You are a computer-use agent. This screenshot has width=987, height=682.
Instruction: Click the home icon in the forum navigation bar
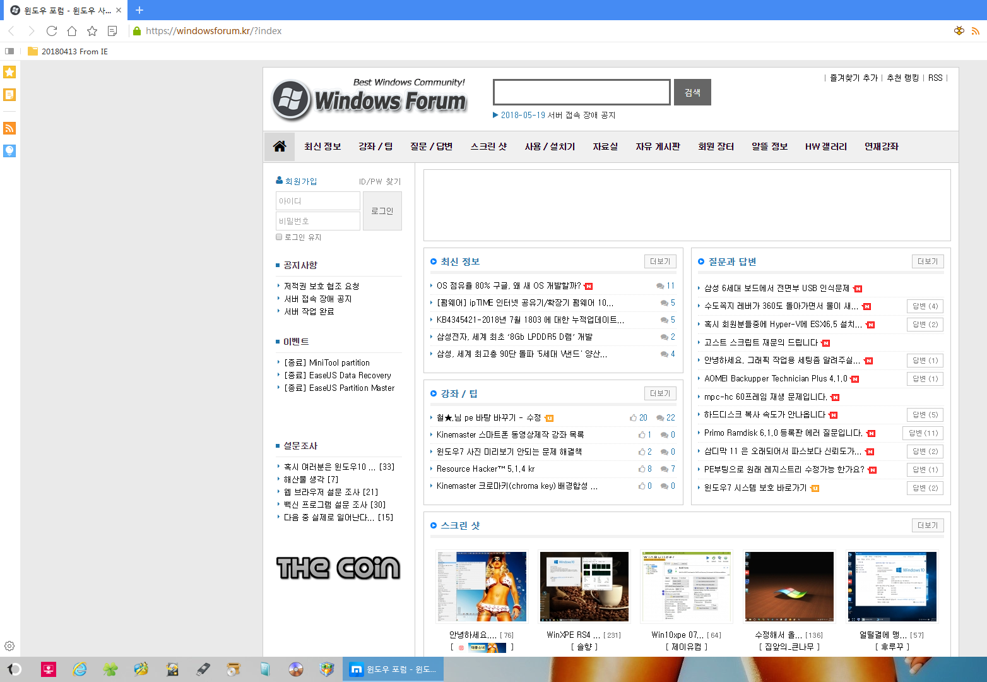click(x=280, y=147)
